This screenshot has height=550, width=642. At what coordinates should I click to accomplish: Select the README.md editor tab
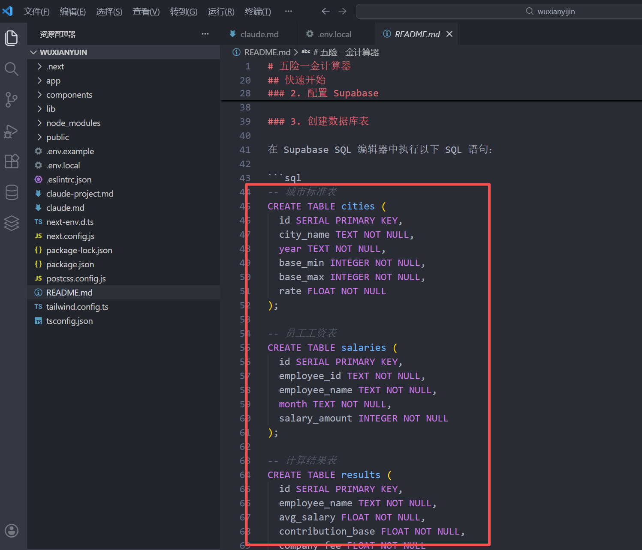click(416, 34)
